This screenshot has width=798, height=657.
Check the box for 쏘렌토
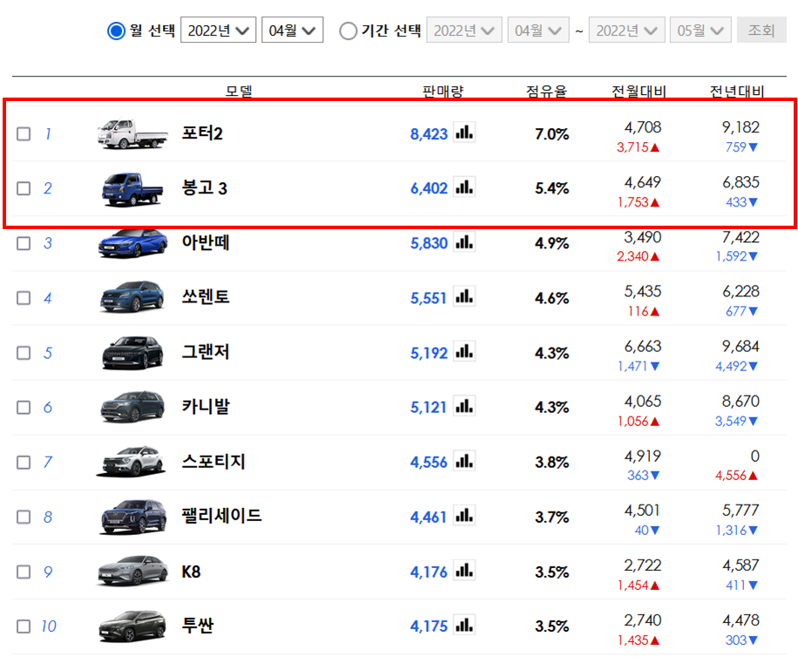24,298
